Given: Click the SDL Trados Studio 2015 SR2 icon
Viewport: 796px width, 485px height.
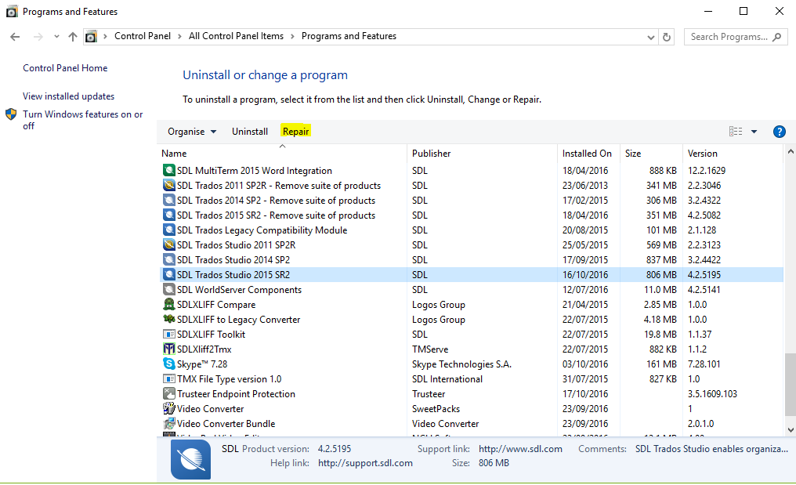Looking at the screenshot, I should coord(169,275).
